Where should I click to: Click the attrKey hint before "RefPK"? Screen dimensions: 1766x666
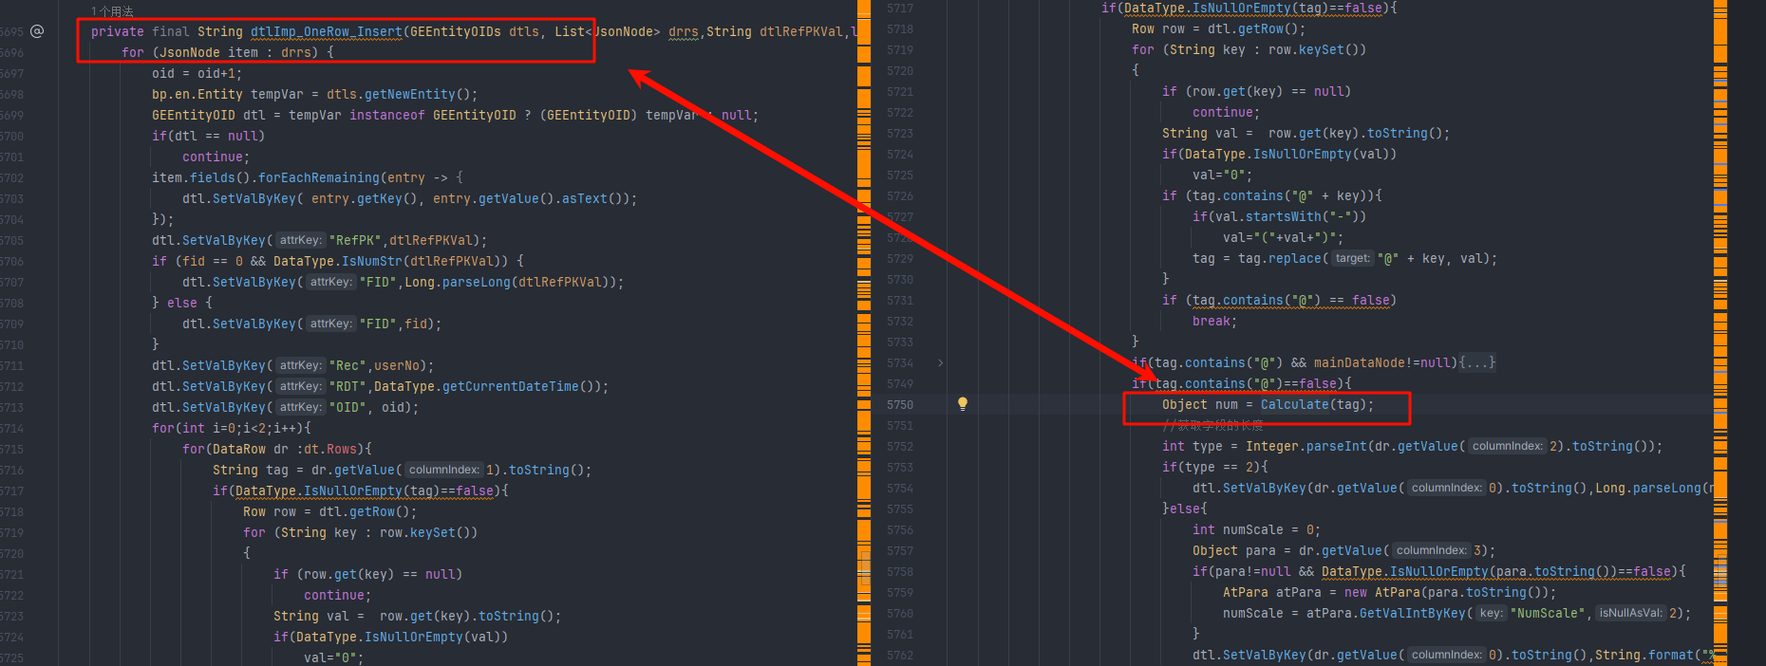300,240
